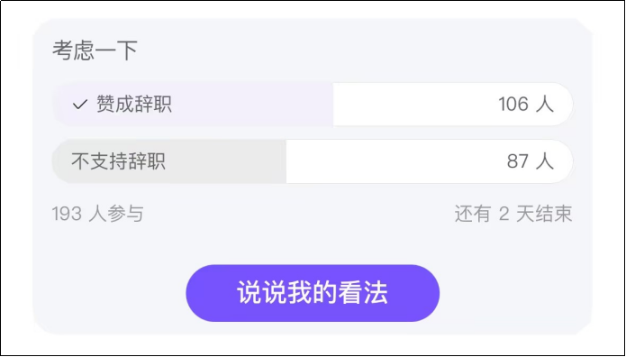626x357 pixels.
Task: Click empty card area beside the purple button
Action: pos(515,293)
